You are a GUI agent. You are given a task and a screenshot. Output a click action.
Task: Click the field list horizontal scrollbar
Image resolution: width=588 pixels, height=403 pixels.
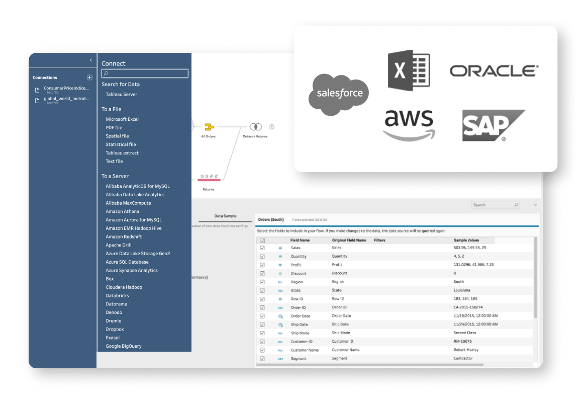(370, 365)
